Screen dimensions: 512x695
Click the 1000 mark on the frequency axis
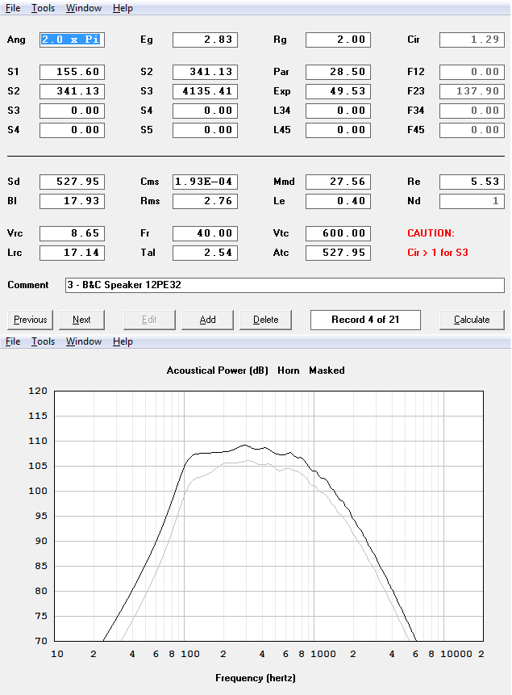pyautogui.click(x=323, y=654)
